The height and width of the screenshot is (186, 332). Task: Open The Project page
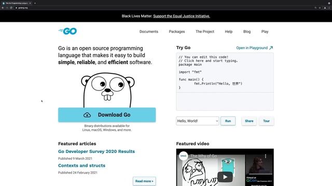[x=205, y=32]
